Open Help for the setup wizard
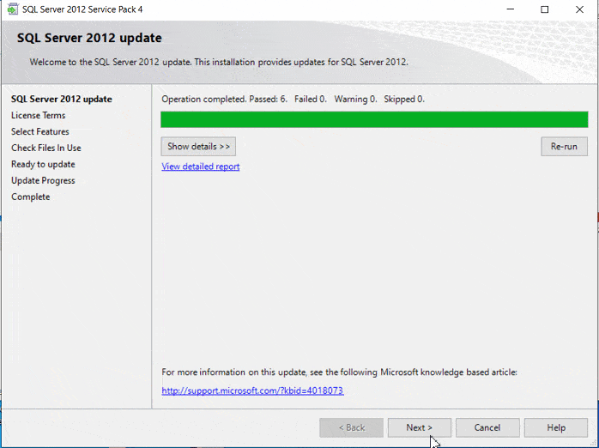Screen dimensions: 599x448 [x=556, y=427]
